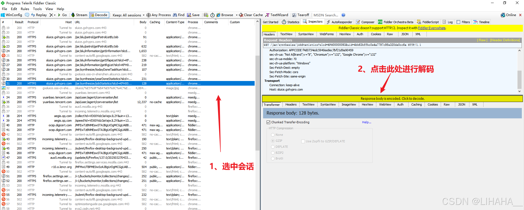This screenshot has width=524, height=210.
Task: Click the Tearoff toolbar button
Action: (x=301, y=15)
